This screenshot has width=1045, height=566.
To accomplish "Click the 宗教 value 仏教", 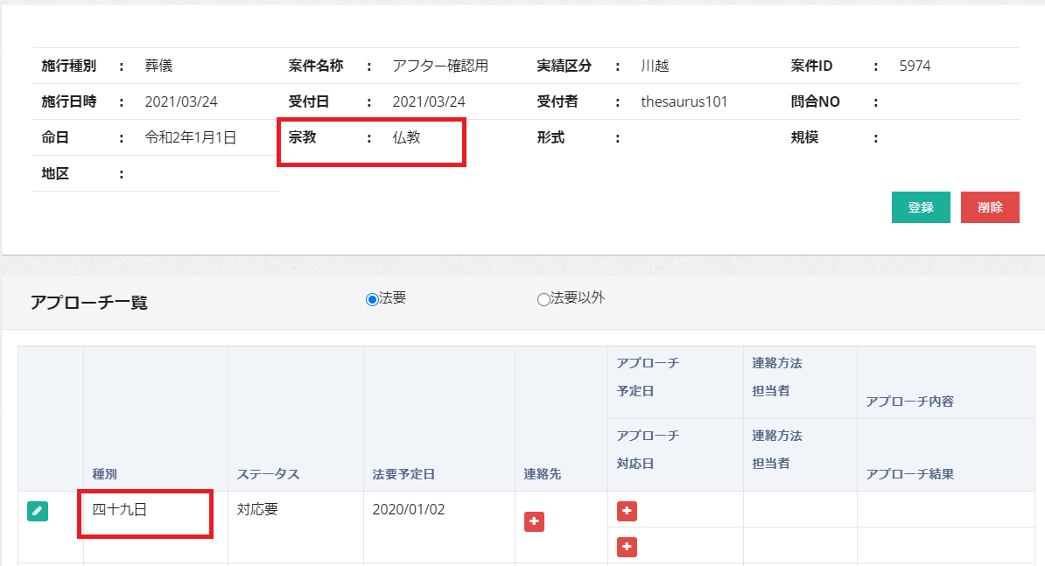I will 406,137.
